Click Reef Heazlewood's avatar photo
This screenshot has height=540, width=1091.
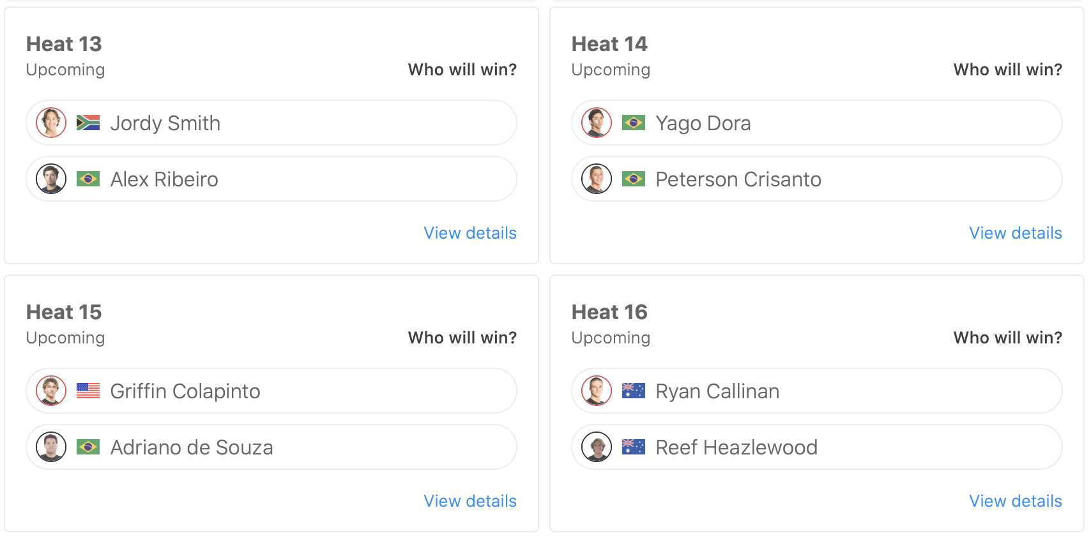point(597,447)
